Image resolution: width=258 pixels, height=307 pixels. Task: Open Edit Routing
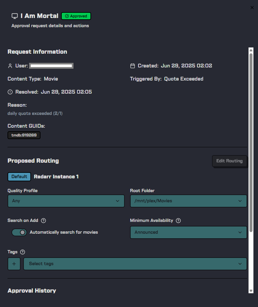[229, 161]
